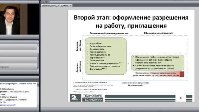Click 'Копии Уставных документов ***' bullet
Screen dimensions: 199x112
tap(106, 63)
